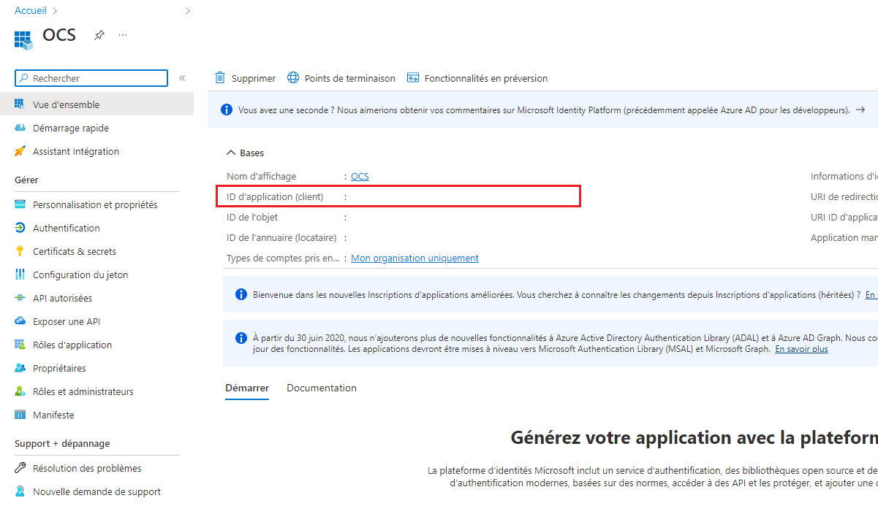Open the more options ellipsis menu
The image size is (878, 514).
point(123,35)
